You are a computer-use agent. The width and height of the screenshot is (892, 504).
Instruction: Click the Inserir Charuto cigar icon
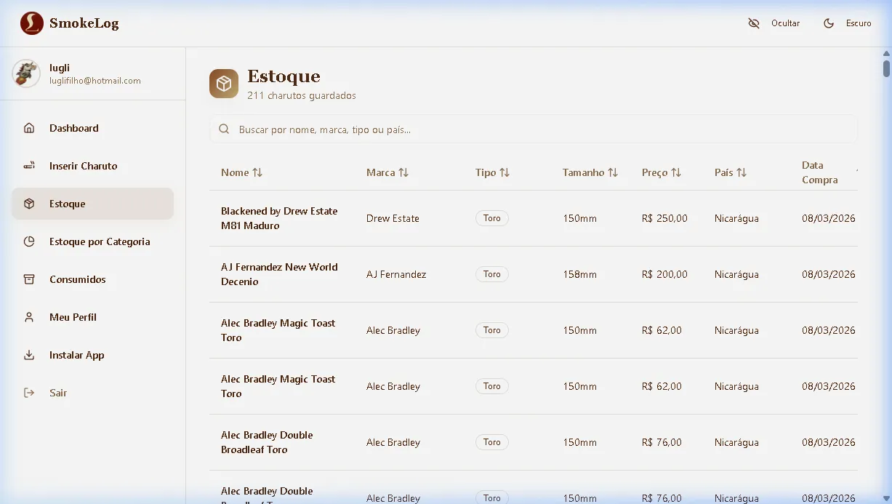[x=29, y=166]
